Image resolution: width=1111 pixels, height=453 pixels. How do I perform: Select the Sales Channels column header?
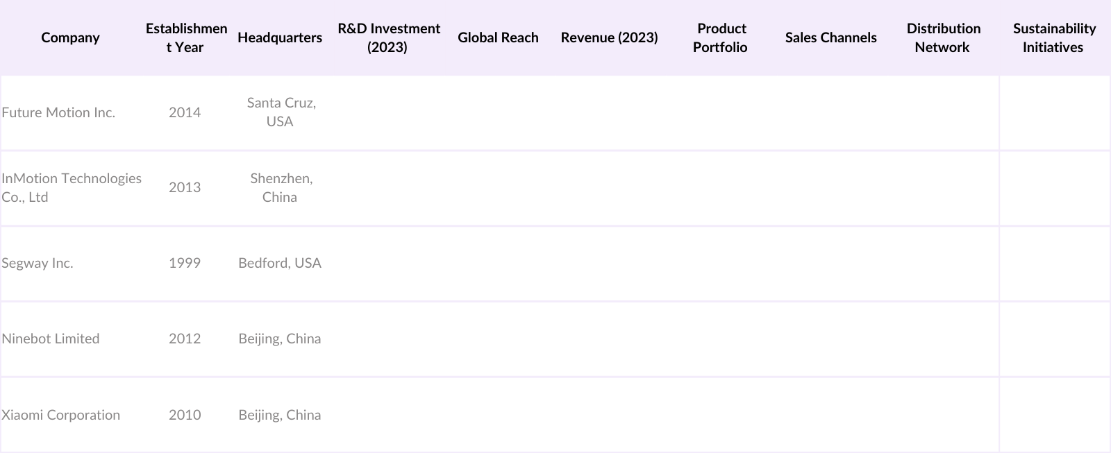(830, 37)
